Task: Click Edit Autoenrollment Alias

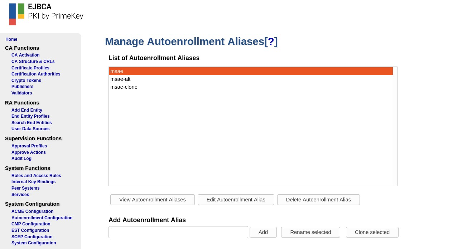Action: click(236, 200)
